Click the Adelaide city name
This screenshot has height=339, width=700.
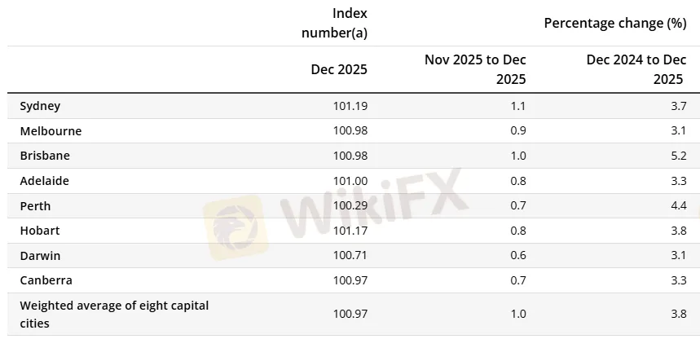coord(46,181)
